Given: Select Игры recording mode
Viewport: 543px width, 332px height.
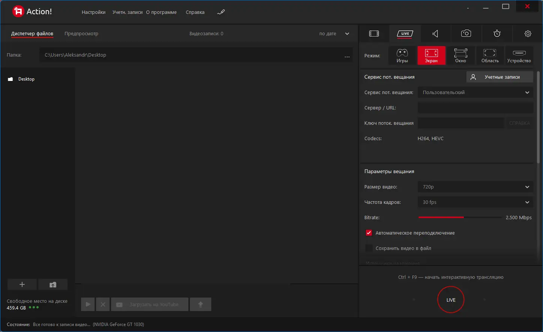Looking at the screenshot, I should click(x=402, y=55).
